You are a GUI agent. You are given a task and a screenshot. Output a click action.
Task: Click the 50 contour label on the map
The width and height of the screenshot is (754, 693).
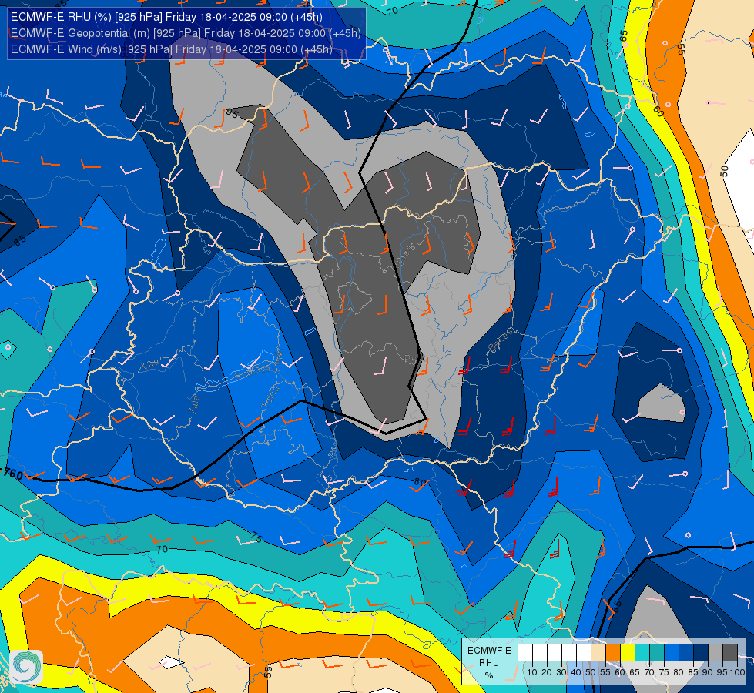(x=725, y=171)
